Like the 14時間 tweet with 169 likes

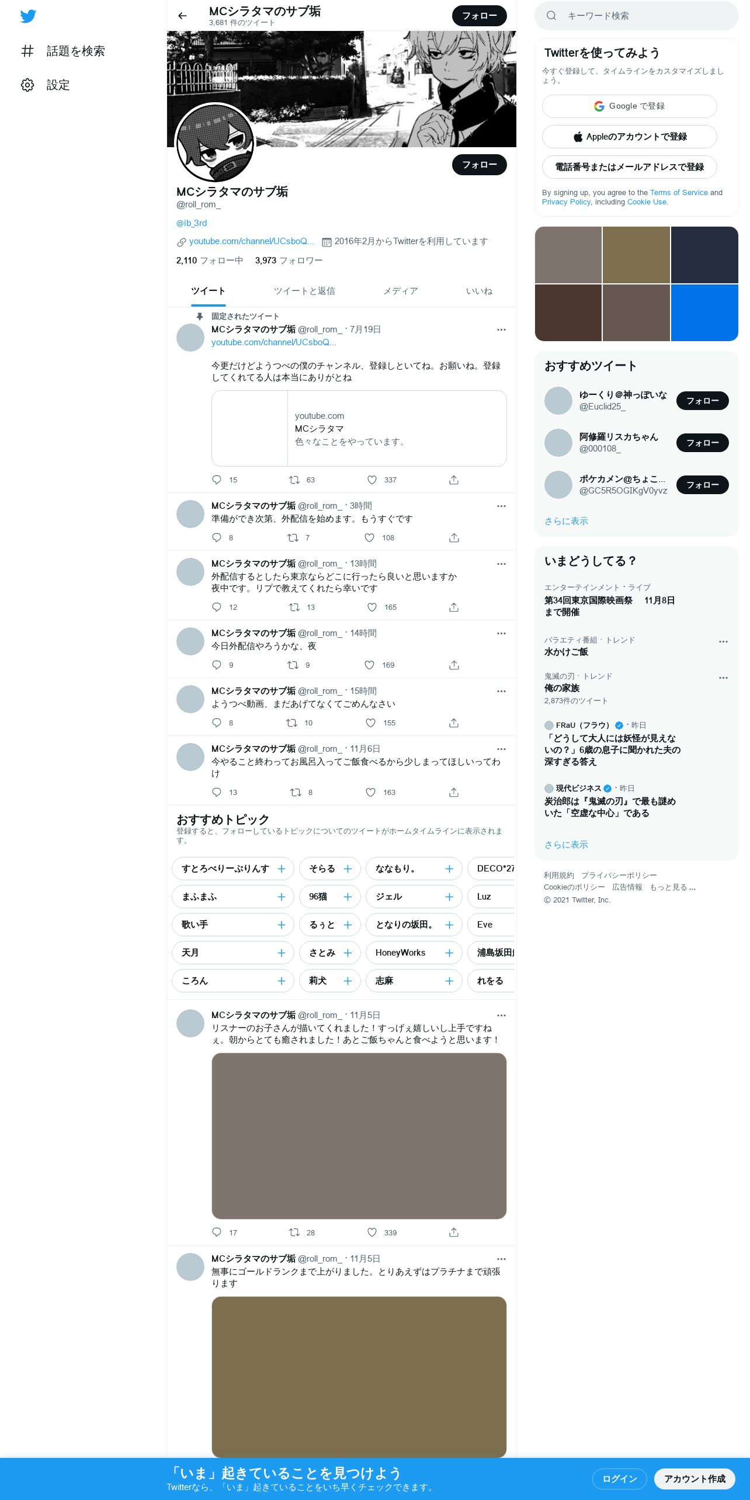click(369, 665)
